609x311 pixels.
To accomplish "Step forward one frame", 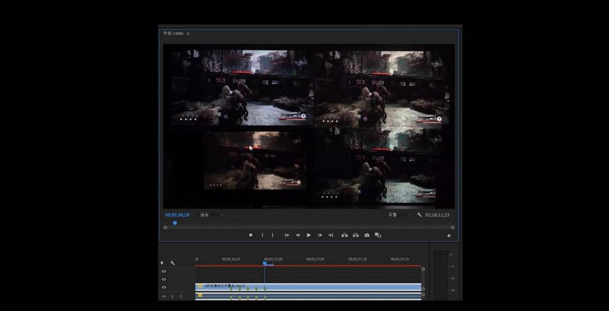I will (320, 235).
